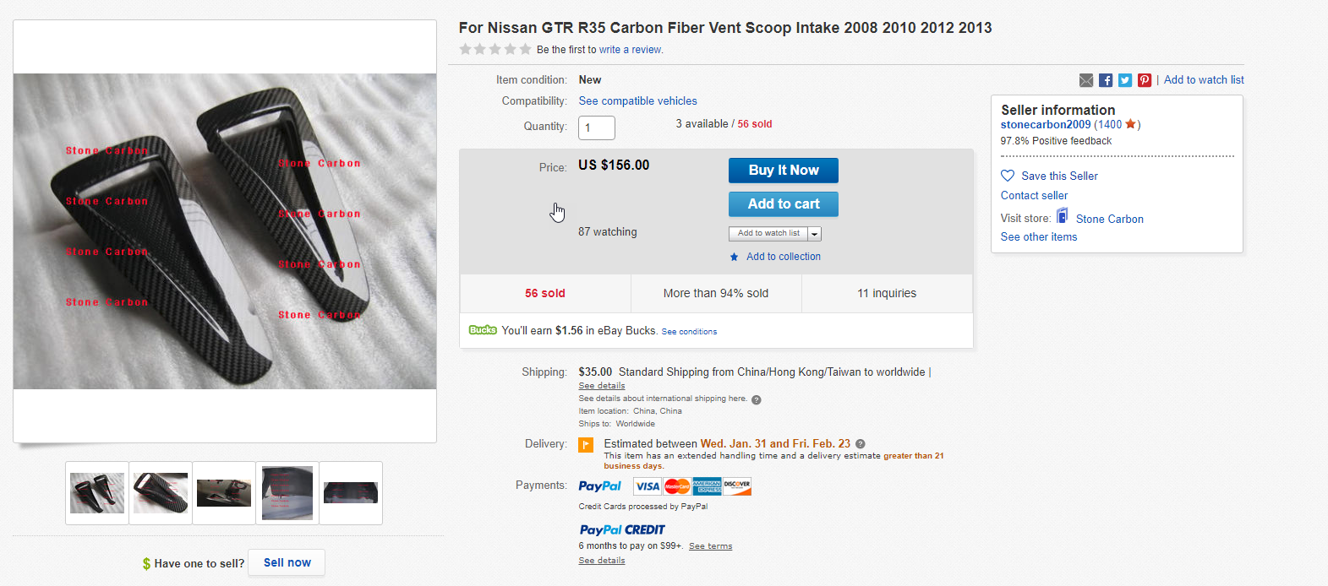The height and width of the screenshot is (586, 1328).
Task: Share listing via email icon
Action: [1086, 80]
